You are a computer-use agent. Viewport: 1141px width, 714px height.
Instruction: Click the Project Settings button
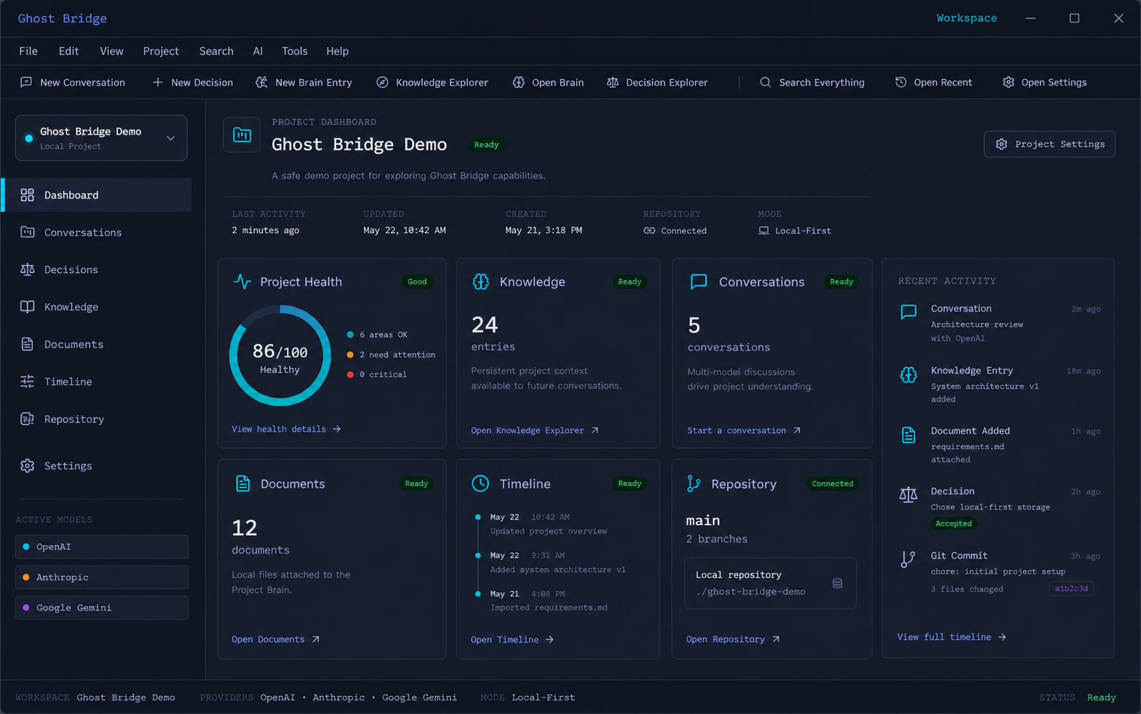coord(1050,144)
